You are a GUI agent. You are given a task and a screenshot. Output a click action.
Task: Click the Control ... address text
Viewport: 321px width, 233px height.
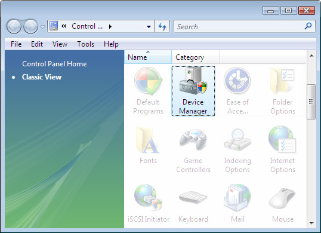click(x=87, y=26)
